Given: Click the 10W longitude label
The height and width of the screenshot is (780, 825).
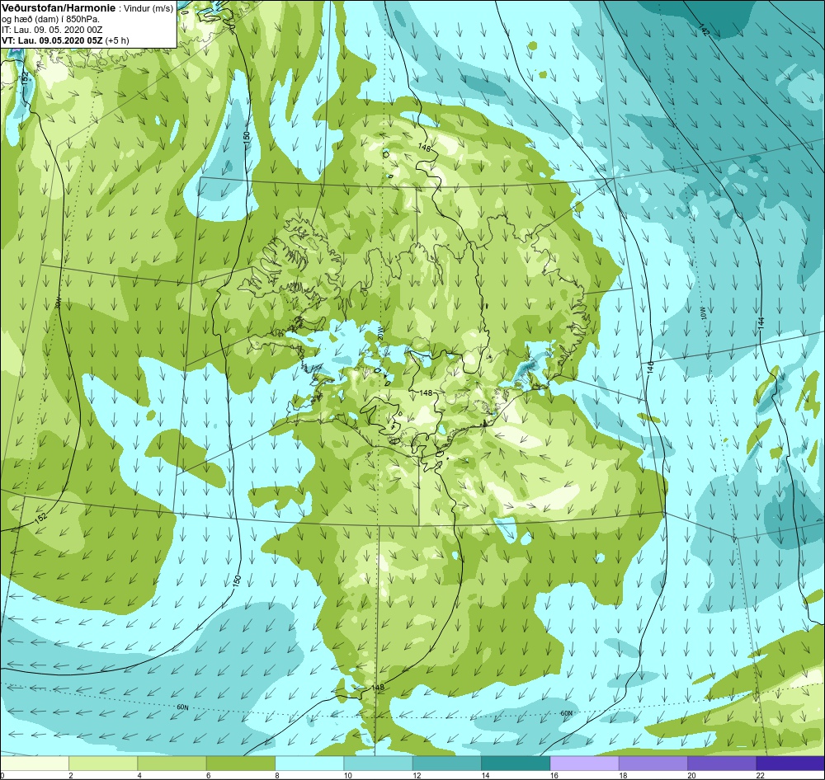Looking at the screenshot, I should point(704,314).
